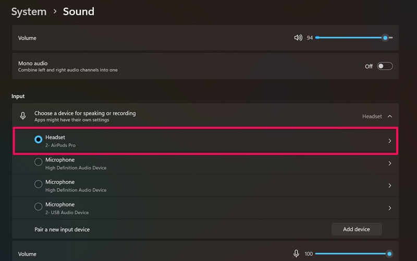417x261 pixels.
Task: Click the Mono audio setting row
Action: point(156,66)
